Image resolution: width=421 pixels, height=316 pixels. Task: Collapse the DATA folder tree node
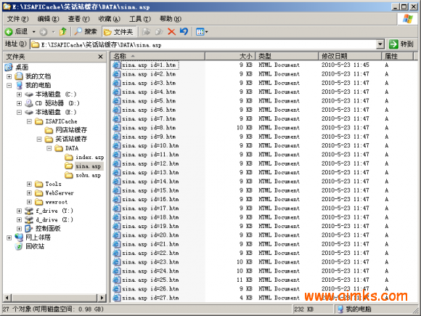(x=49, y=148)
